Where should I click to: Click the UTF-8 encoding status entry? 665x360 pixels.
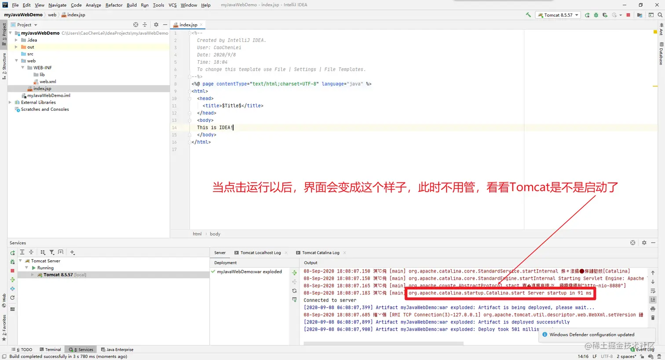click(607, 356)
